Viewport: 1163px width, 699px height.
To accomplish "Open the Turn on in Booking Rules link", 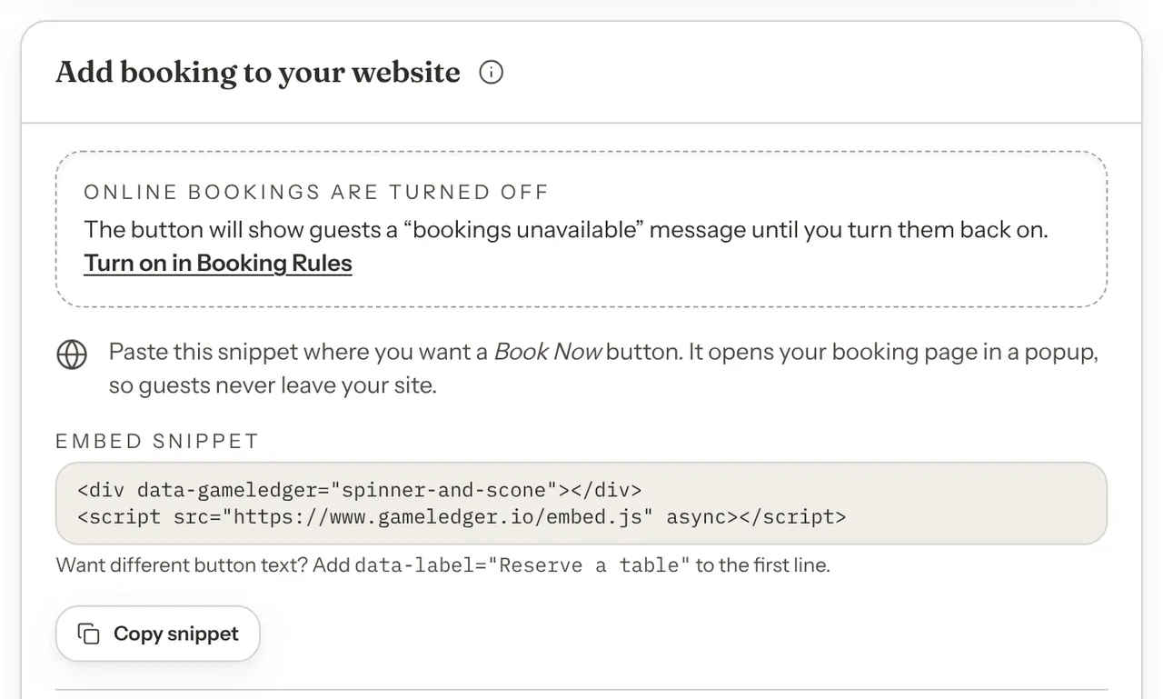I will (x=218, y=263).
